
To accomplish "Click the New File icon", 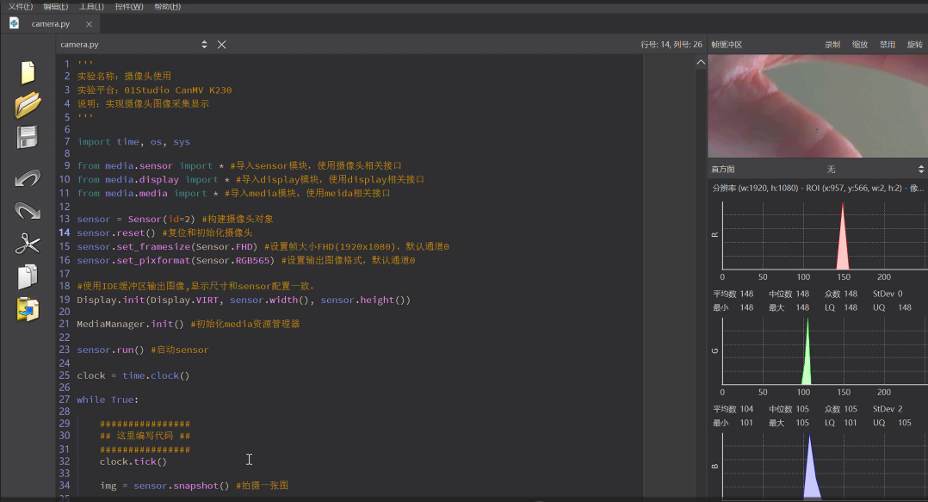I will (28, 72).
